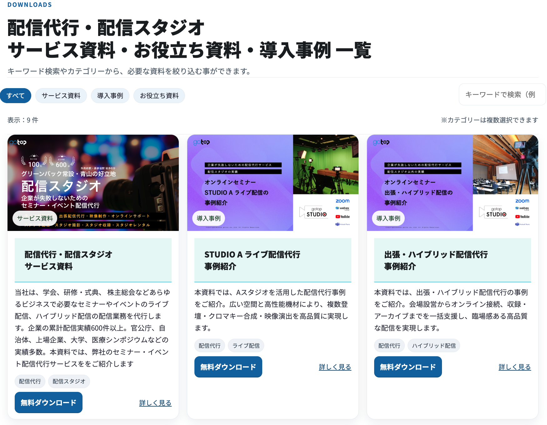Open 詳しく見る link for STUDIO A card
547x425 pixels.
click(335, 367)
